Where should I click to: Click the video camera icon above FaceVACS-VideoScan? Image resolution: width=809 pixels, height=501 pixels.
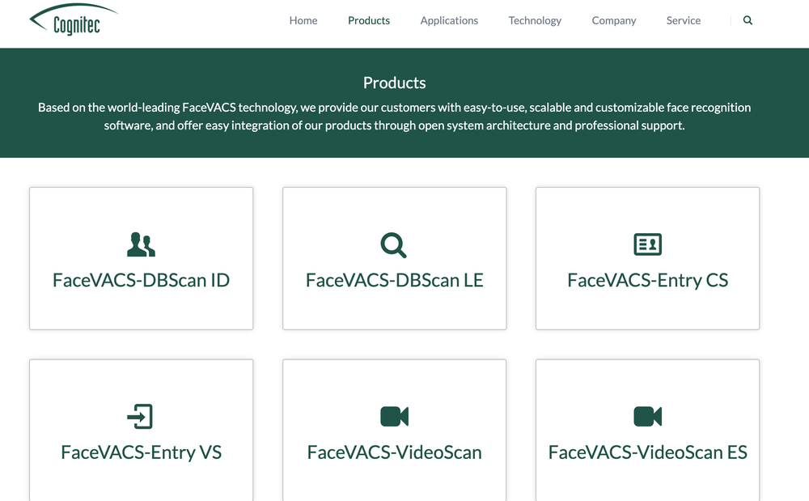tap(394, 416)
